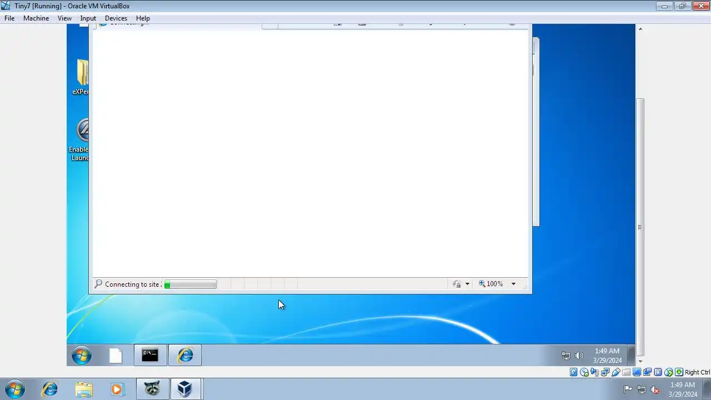The width and height of the screenshot is (711, 400).
Task: Switch to Command Prompt in guest taskbar
Action: (150, 355)
